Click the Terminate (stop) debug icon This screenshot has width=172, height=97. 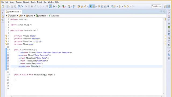tap(32, 6)
